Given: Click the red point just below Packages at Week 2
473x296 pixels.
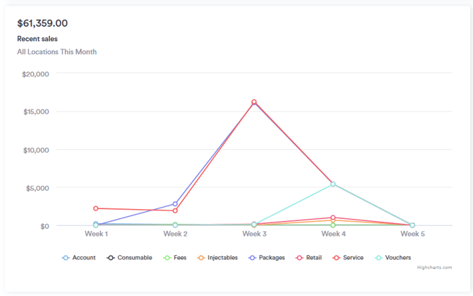Looking at the screenshot, I should click(175, 211).
